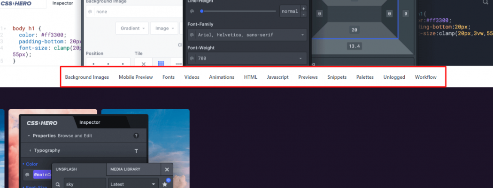The image size is (493, 188).
Task: Select the Videos navigation link
Action: pos(192,77)
